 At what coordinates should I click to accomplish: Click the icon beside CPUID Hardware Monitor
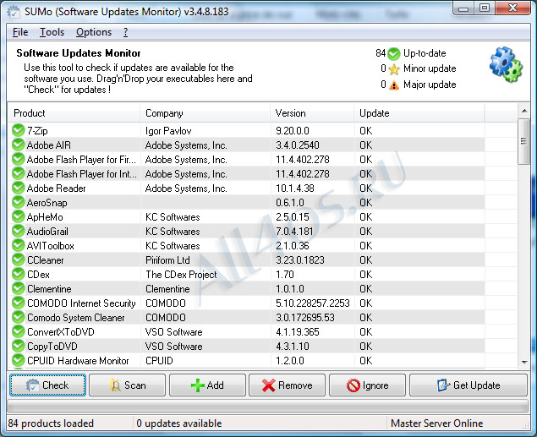point(18,360)
